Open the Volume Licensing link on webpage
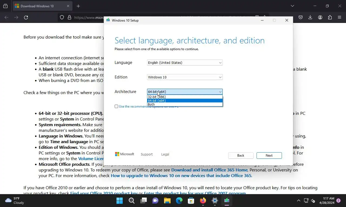The image size is (346, 207). (x=91, y=159)
